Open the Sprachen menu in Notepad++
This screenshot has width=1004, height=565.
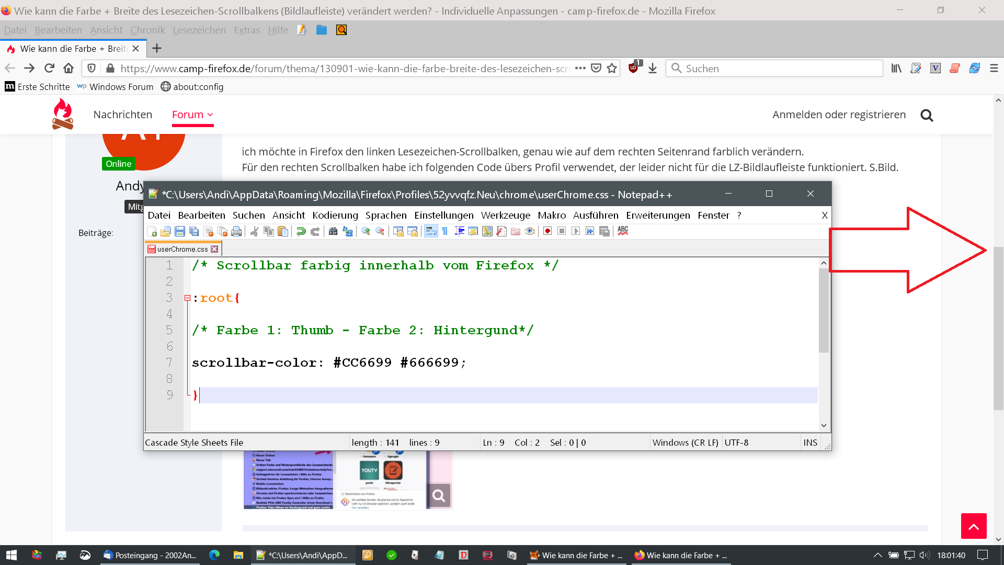[x=385, y=215]
